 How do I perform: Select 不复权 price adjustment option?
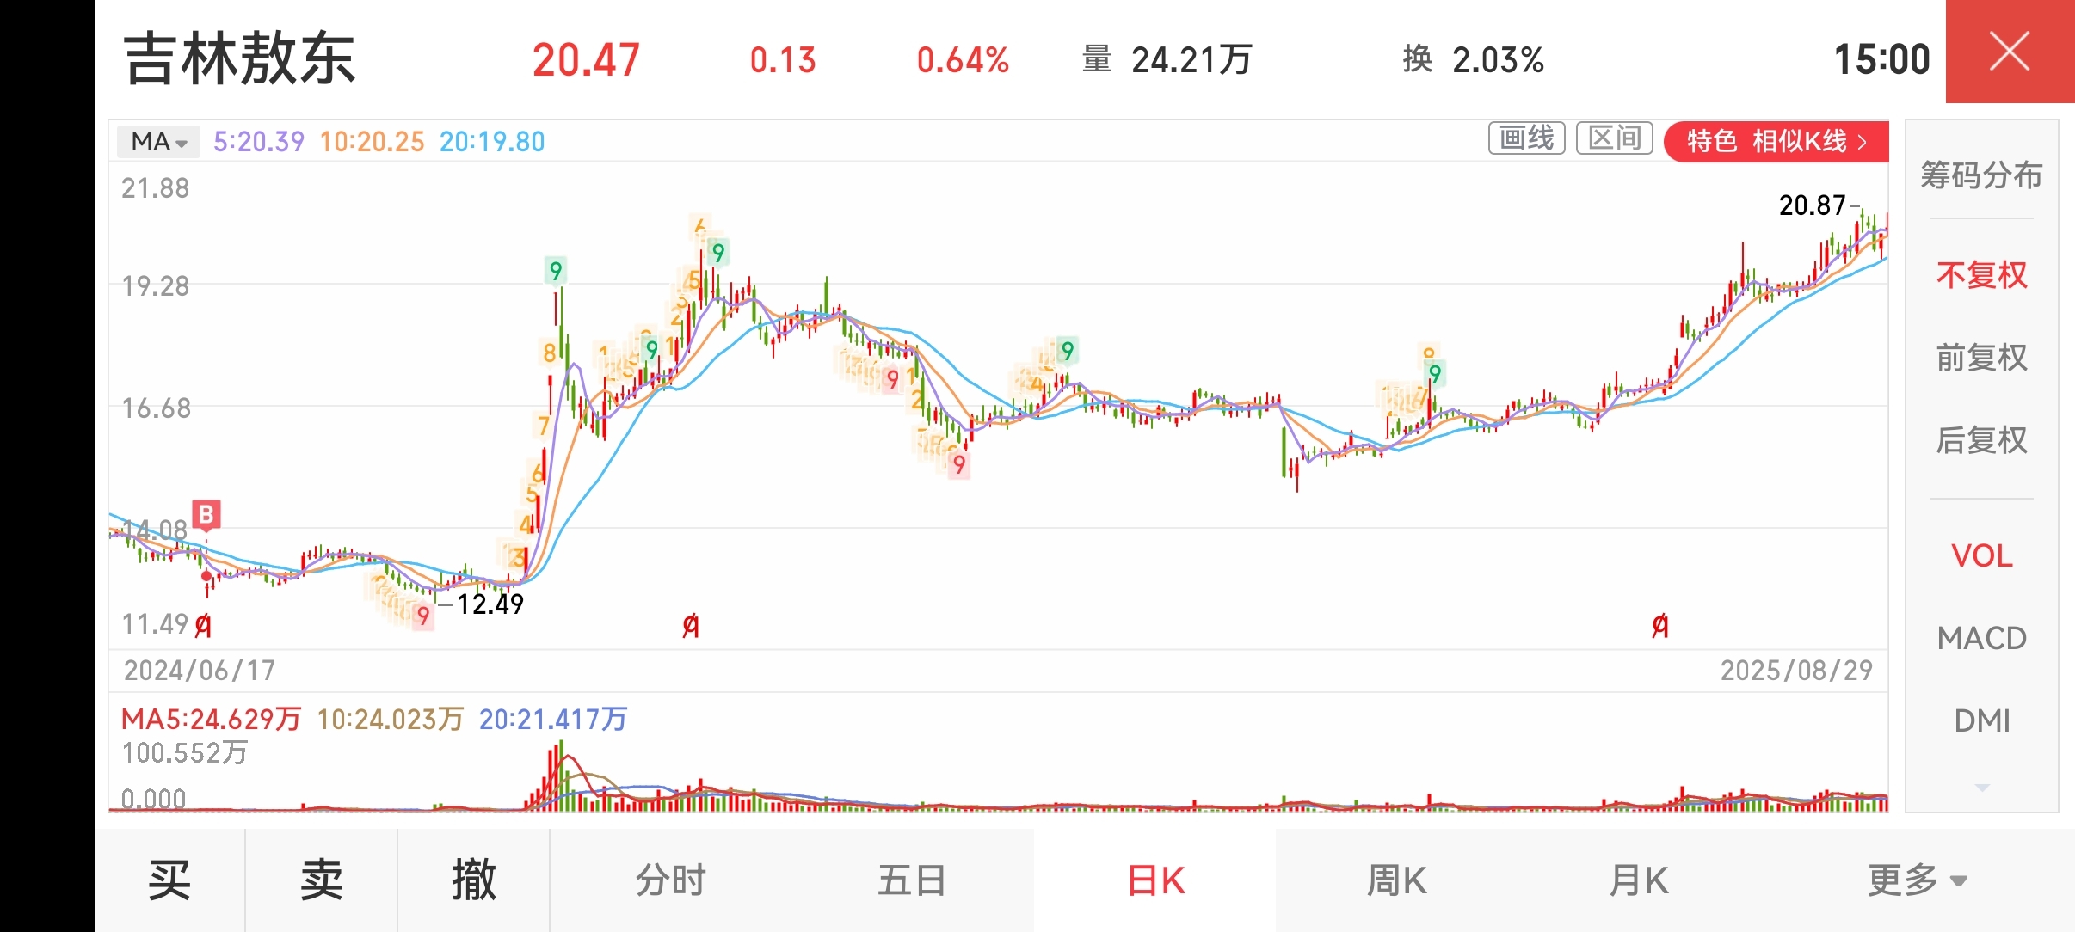pos(1982,275)
